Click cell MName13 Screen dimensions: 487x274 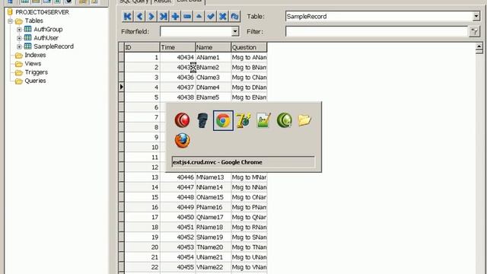click(213, 177)
